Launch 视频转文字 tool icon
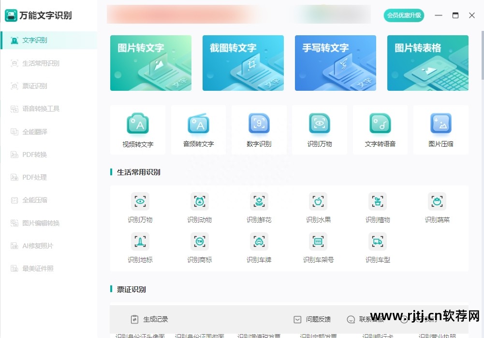This screenshot has width=484, height=338. tap(138, 124)
